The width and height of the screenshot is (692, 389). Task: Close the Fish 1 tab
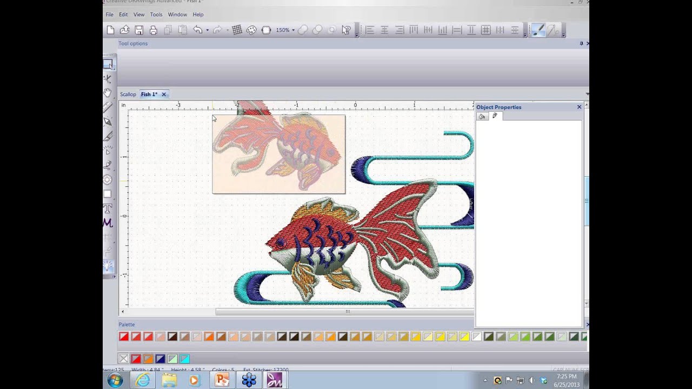tap(164, 95)
